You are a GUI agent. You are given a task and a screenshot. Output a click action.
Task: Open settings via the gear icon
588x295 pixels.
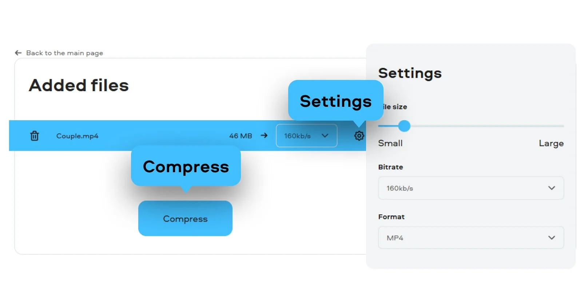coord(359,136)
